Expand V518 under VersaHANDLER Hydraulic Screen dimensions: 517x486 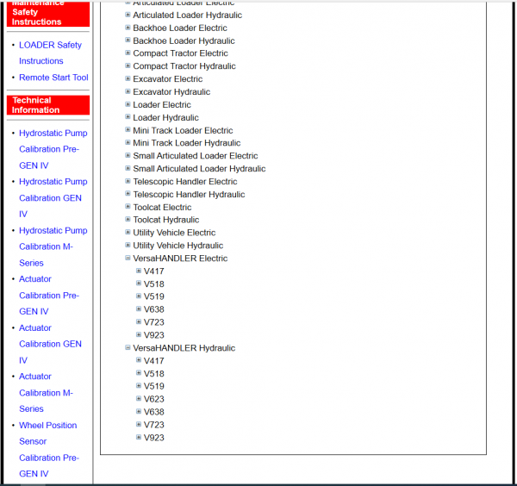pyautogui.click(x=139, y=373)
